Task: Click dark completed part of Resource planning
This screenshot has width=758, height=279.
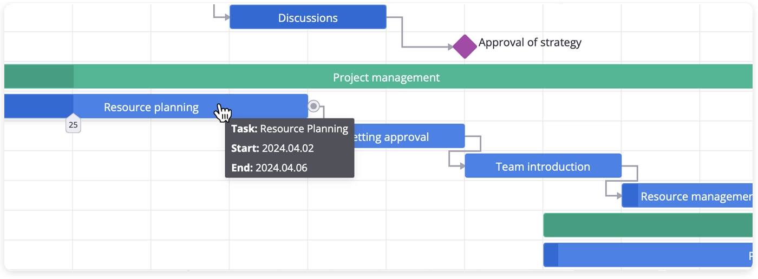Action: pyautogui.click(x=38, y=107)
